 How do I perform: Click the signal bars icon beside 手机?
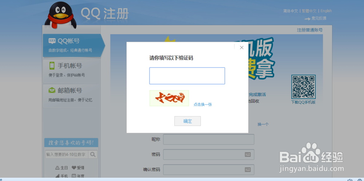point(58,176)
